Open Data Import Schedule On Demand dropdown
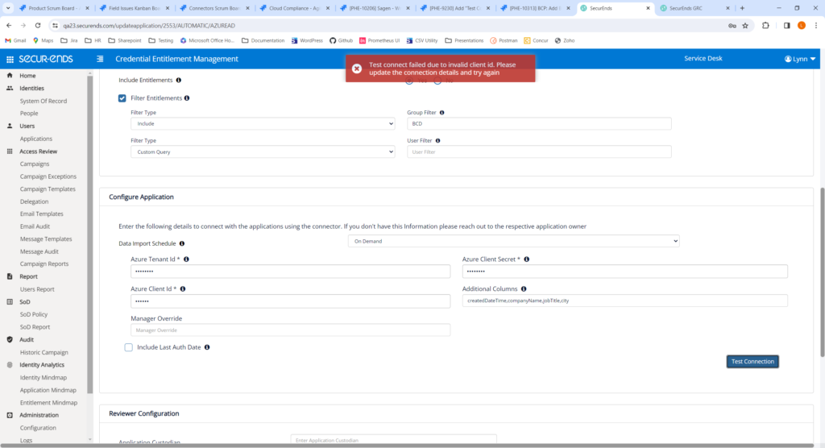 tap(513, 241)
